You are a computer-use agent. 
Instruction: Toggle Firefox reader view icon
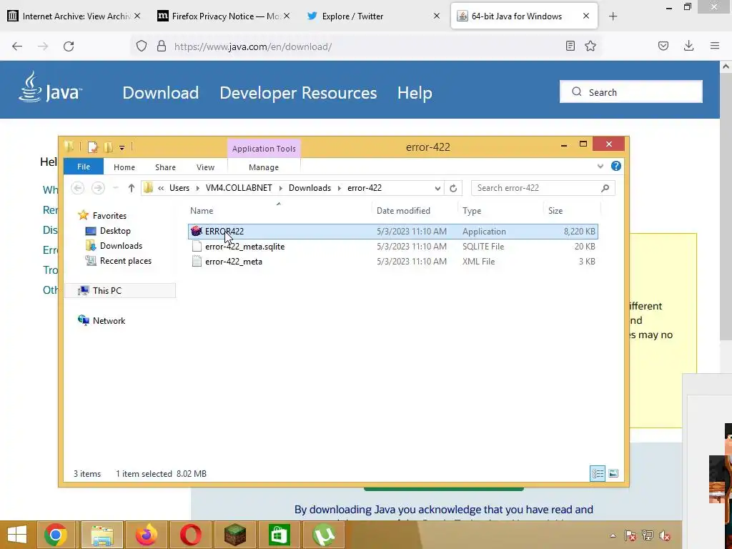570,46
